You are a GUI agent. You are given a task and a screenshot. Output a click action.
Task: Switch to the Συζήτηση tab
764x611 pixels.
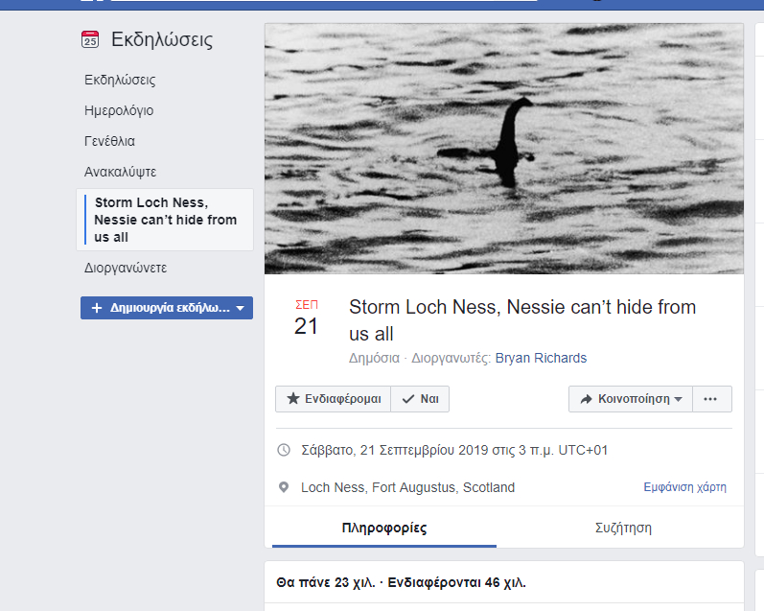coord(623,528)
